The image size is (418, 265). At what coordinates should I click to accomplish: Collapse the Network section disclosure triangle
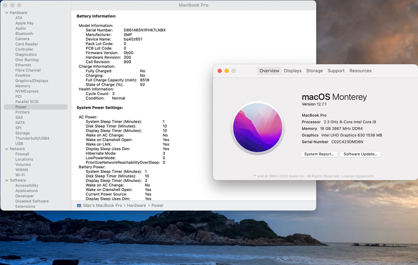(x=7, y=149)
